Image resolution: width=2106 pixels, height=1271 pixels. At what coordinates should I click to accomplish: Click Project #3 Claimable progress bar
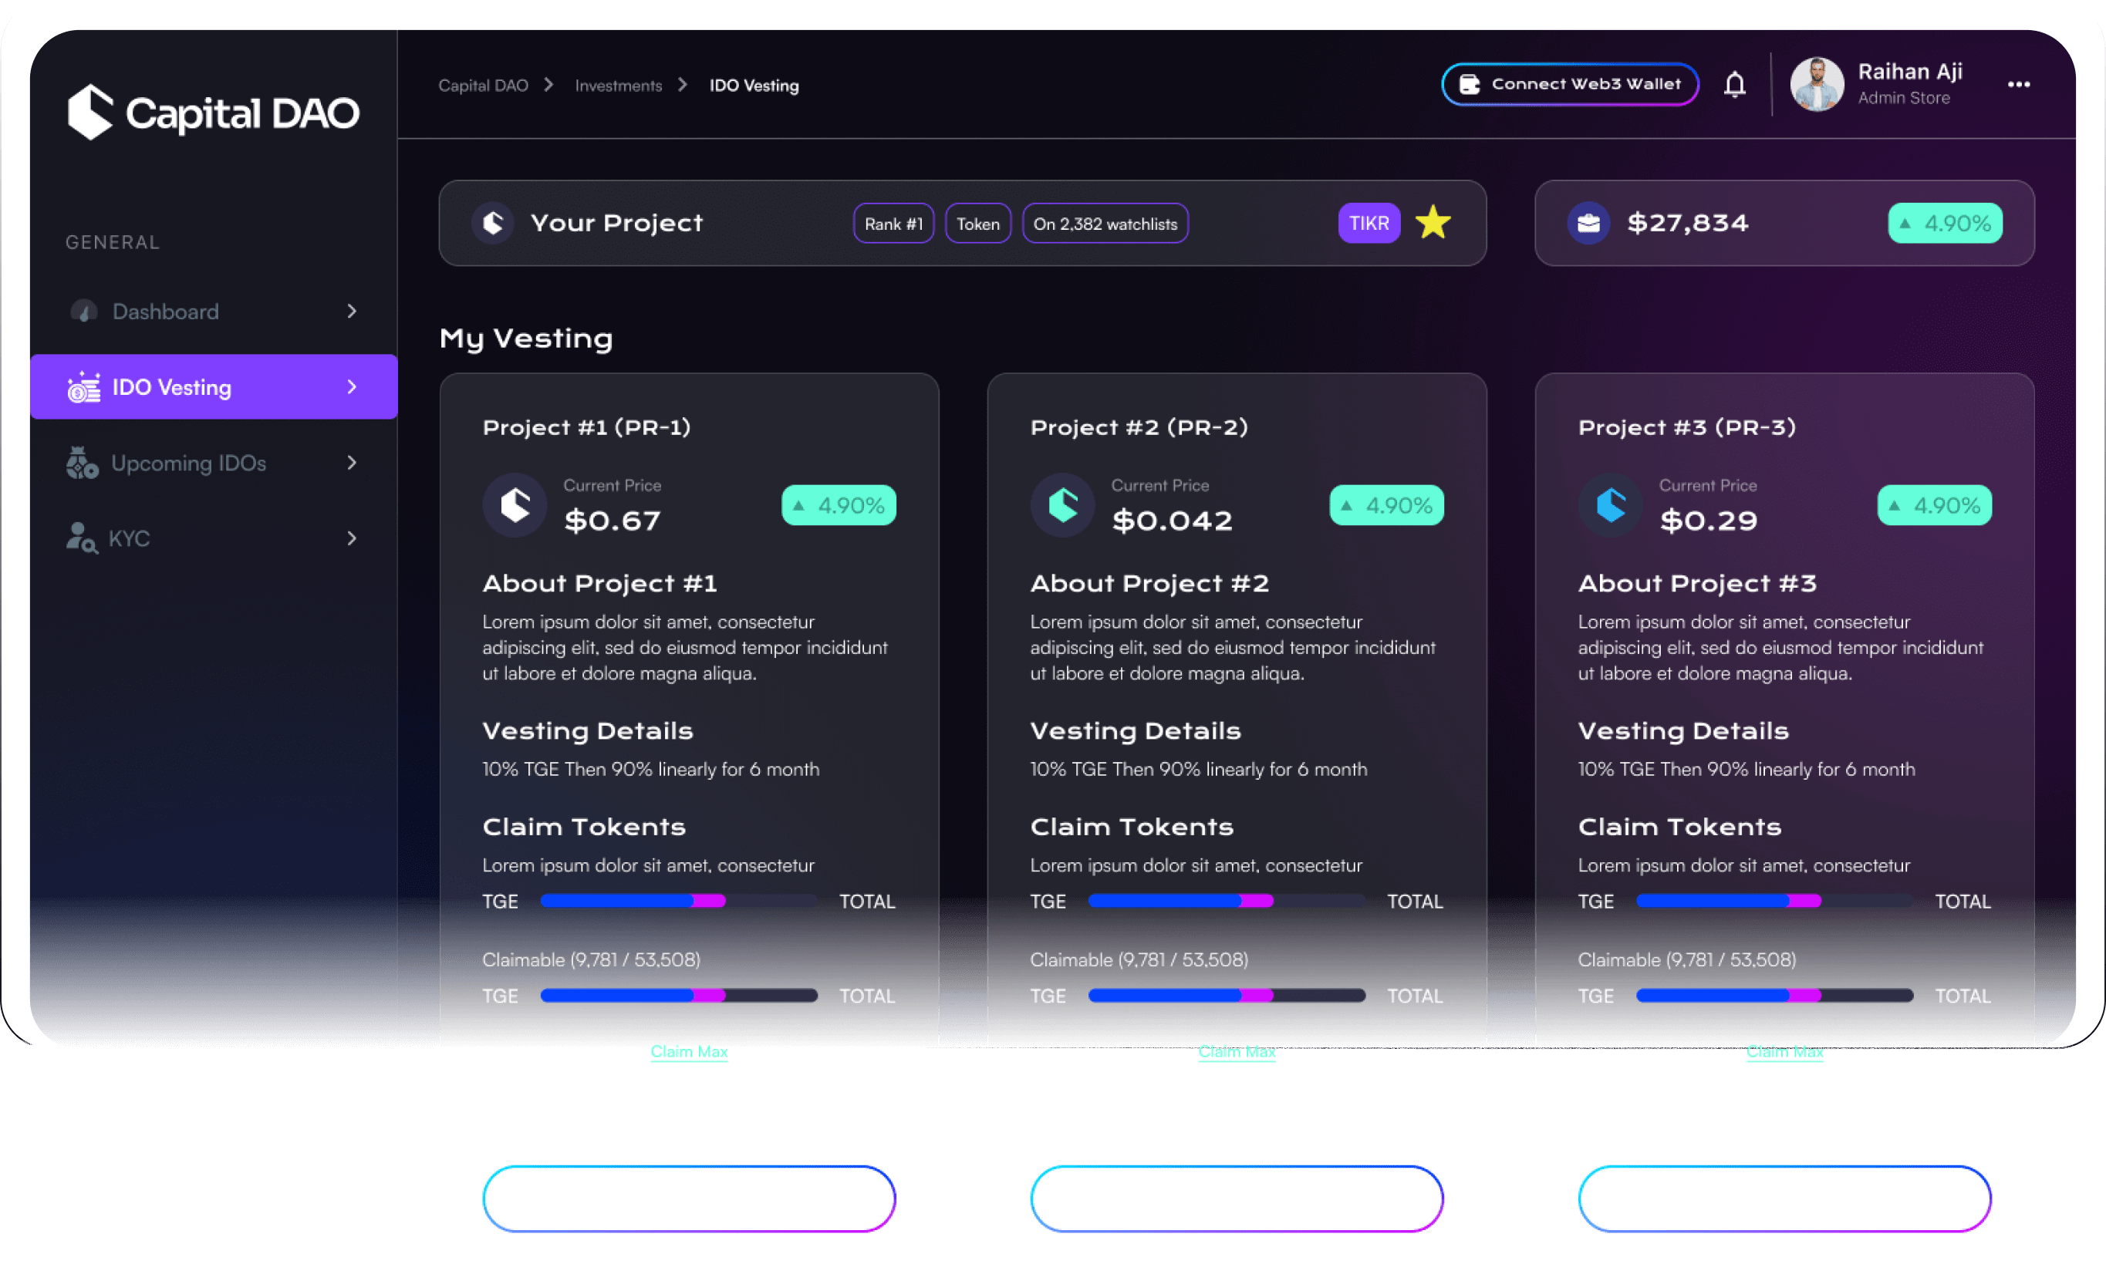tap(1775, 996)
